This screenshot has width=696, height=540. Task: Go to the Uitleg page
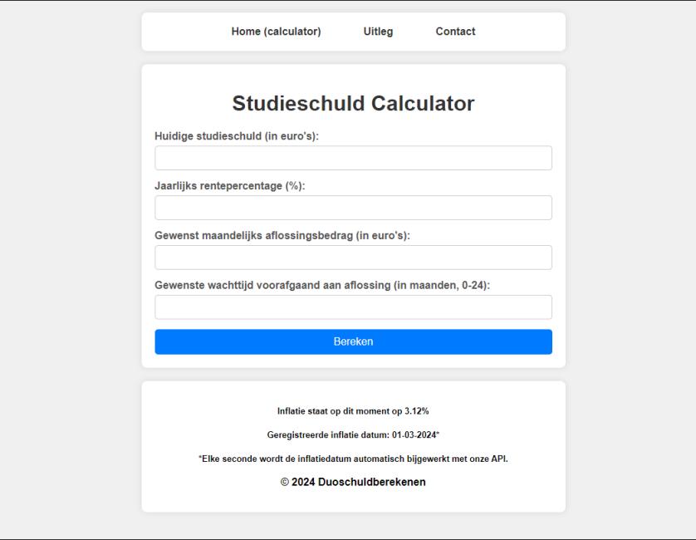tap(378, 32)
